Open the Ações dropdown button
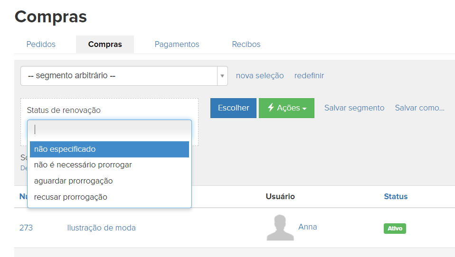 (286, 108)
